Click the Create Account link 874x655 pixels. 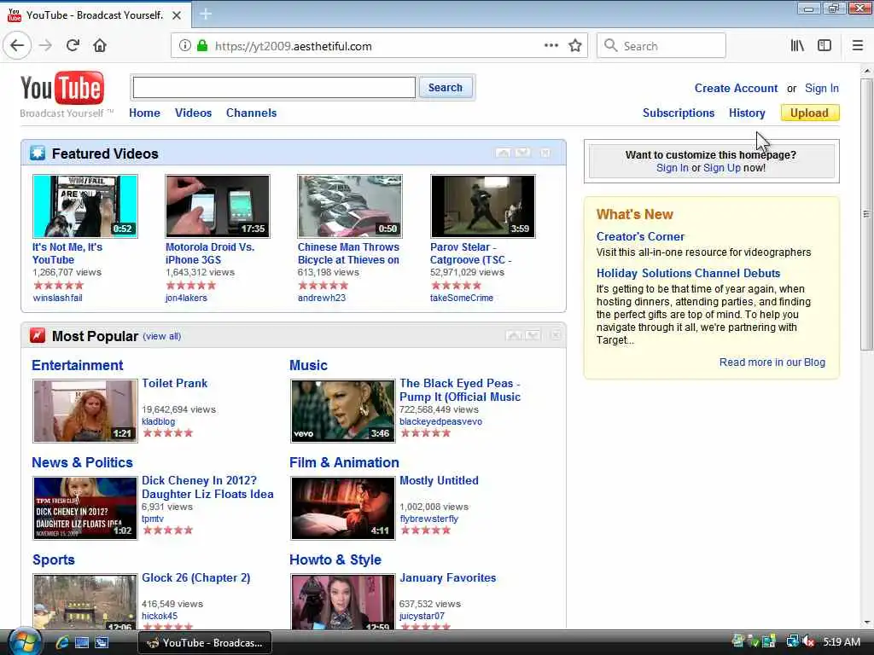736,88
